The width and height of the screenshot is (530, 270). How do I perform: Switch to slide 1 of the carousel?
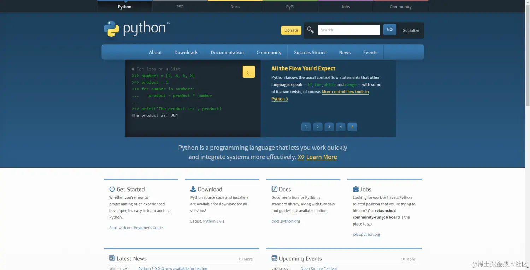coord(306,127)
